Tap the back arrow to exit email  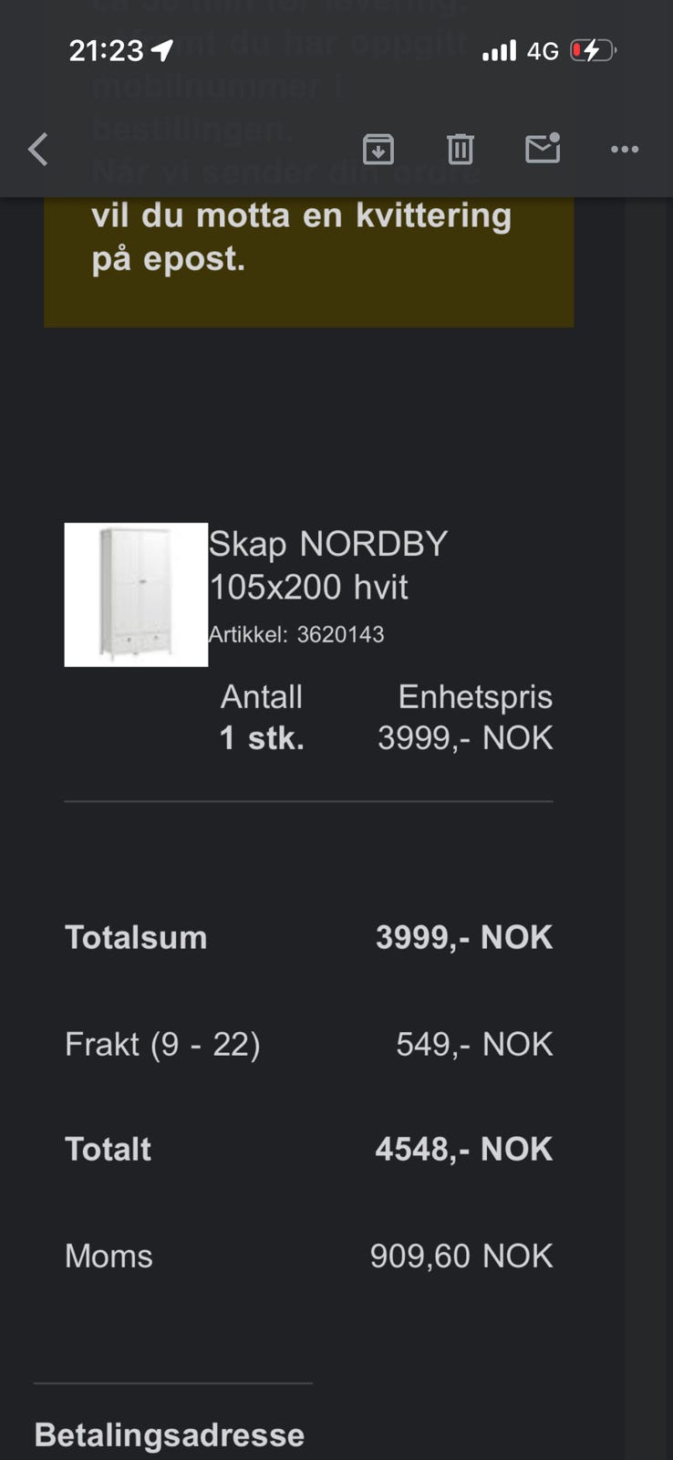click(x=38, y=149)
